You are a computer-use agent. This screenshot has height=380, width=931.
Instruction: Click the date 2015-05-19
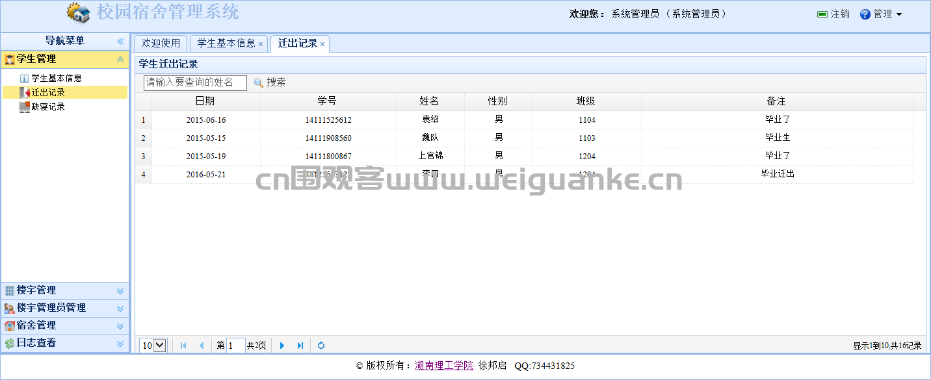click(206, 157)
